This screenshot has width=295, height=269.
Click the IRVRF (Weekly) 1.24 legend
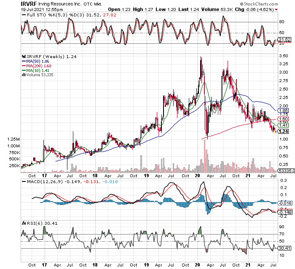pyautogui.click(x=51, y=56)
